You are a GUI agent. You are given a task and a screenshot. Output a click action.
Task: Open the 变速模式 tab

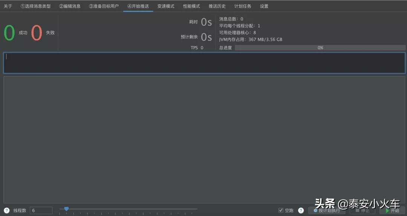tap(166, 6)
